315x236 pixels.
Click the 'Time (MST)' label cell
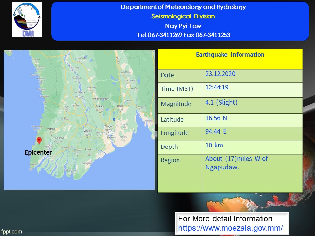pyautogui.click(x=180, y=90)
